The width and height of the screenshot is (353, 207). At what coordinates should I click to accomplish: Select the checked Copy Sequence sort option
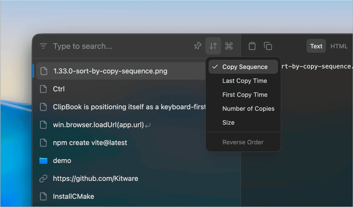point(245,67)
